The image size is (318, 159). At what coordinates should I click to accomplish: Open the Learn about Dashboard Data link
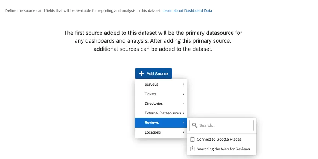[x=187, y=11]
